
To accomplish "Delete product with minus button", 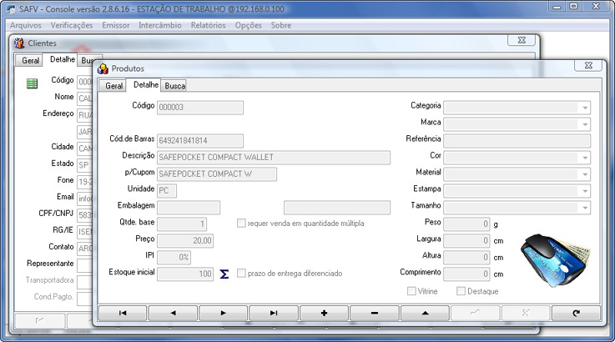I will pyautogui.click(x=374, y=312).
